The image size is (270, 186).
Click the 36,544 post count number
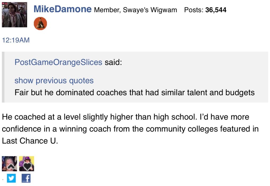coord(215,10)
